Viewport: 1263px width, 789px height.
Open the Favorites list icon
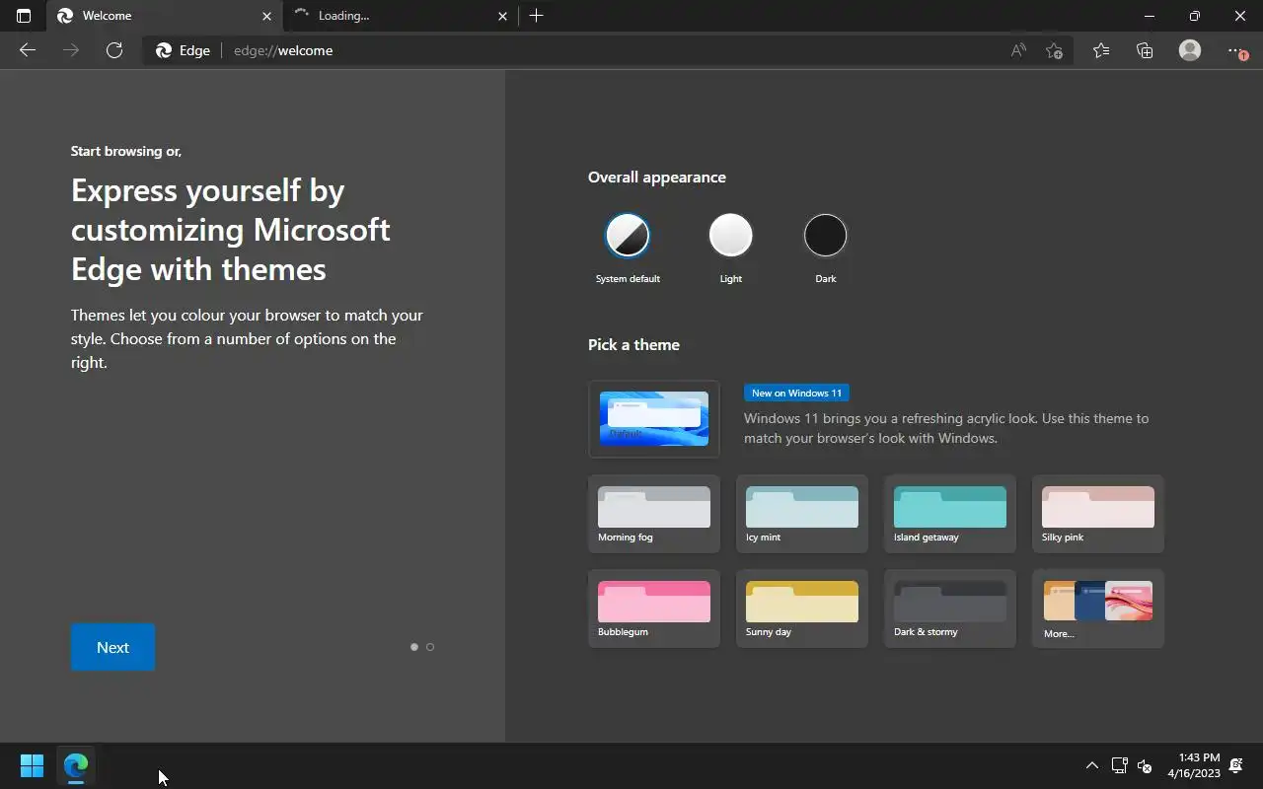tap(1101, 50)
